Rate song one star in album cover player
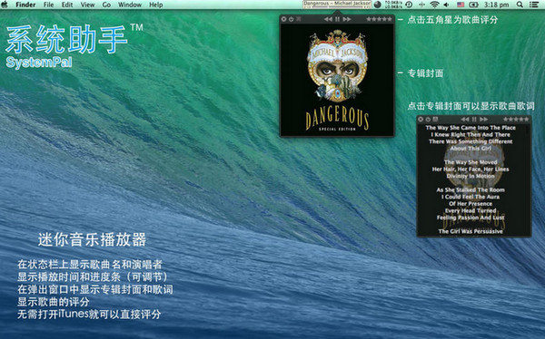 pyautogui.click(x=369, y=19)
